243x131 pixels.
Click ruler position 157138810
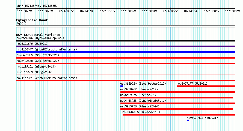click(149, 11)
